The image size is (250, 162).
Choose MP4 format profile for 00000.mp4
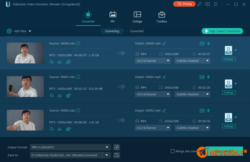[x=228, y=50]
